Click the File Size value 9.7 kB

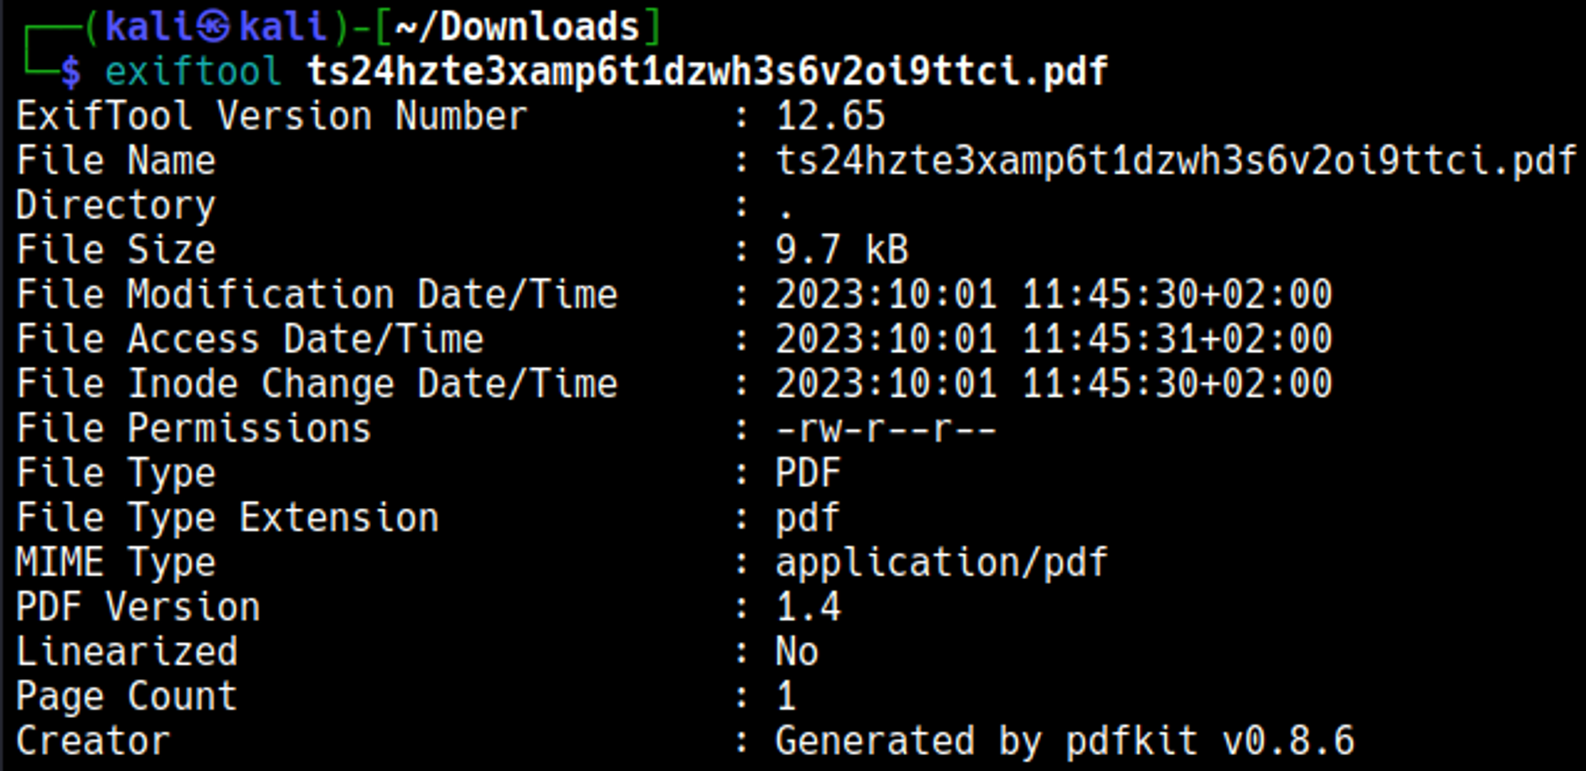coord(841,250)
